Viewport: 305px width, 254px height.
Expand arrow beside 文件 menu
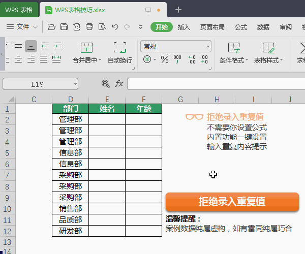tap(35, 27)
